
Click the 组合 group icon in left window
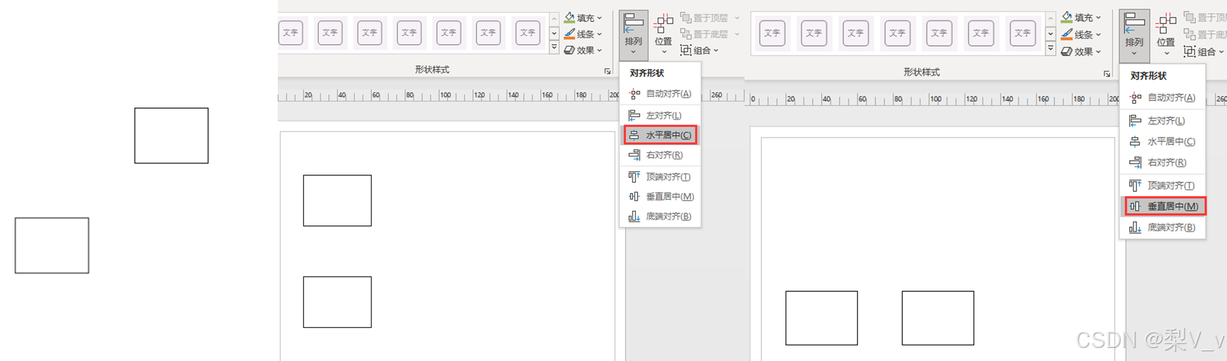(x=686, y=50)
